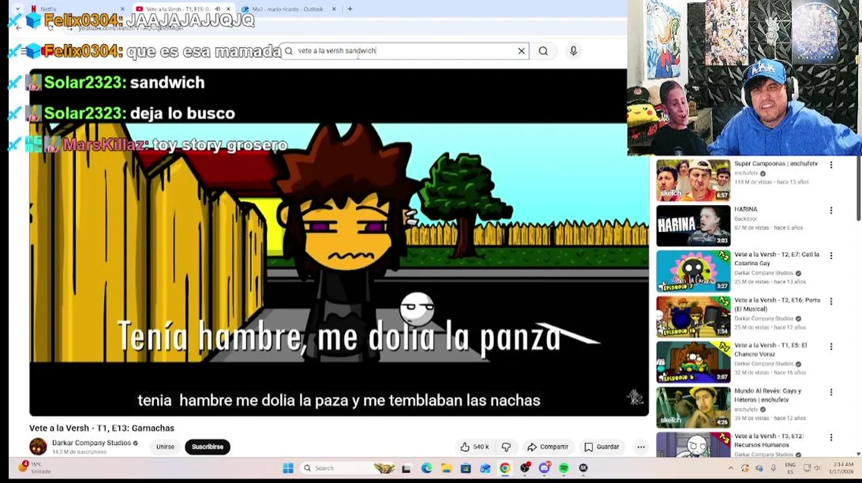Activate voice search microphone
Viewport: 862px width, 483px height.
(x=573, y=51)
